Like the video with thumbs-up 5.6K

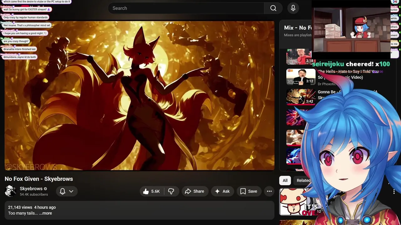click(x=152, y=191)
